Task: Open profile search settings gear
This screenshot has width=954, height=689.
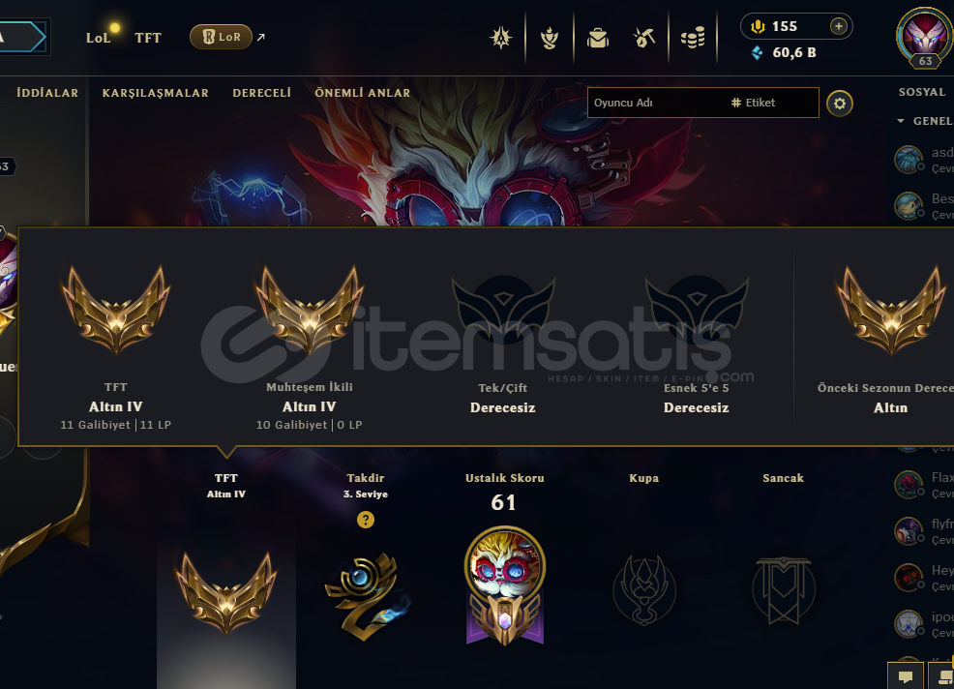Action: point(840,104)
